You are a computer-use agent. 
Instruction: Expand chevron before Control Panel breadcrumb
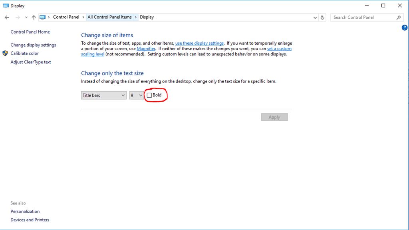point(49,17)
